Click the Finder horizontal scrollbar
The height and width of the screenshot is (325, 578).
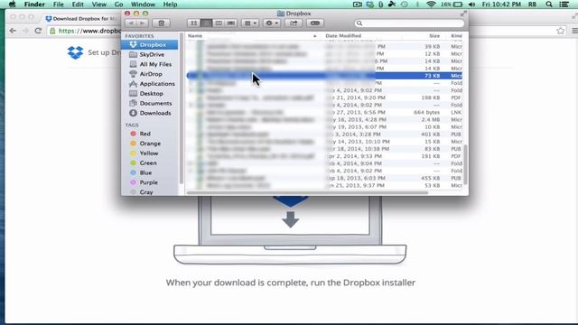[x=307, y=192]
